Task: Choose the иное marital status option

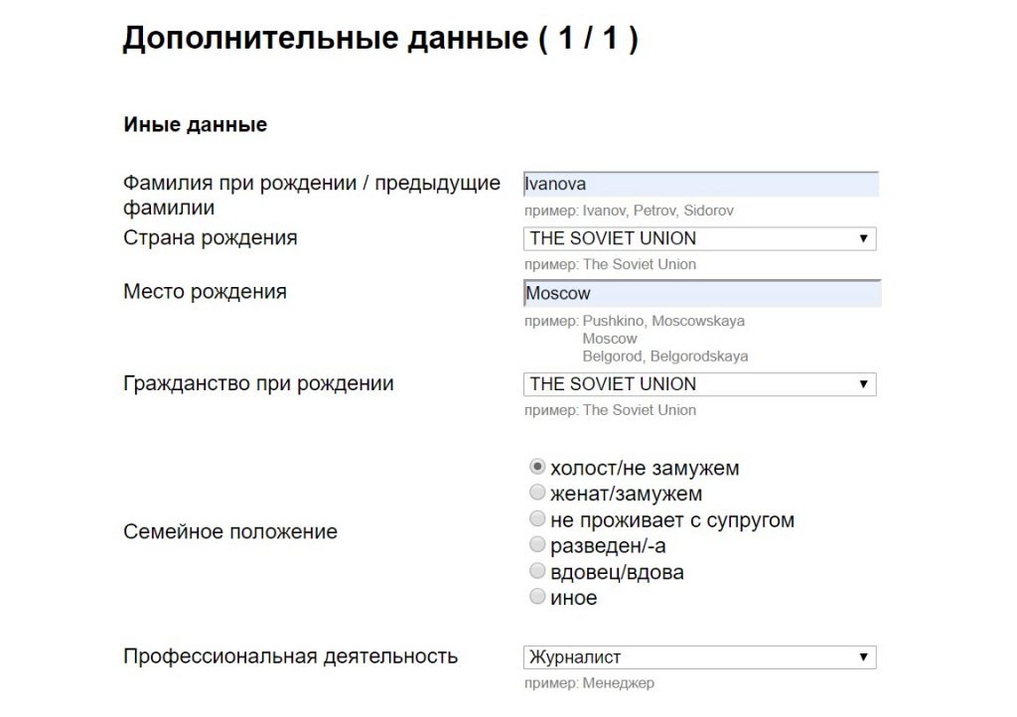Action: [x=537, y=597]
